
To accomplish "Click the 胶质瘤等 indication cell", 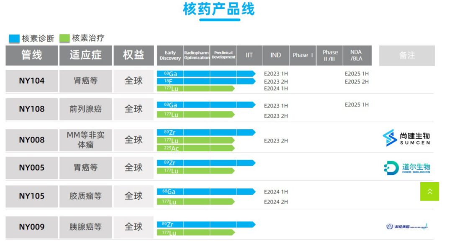I will pos(86,196).
